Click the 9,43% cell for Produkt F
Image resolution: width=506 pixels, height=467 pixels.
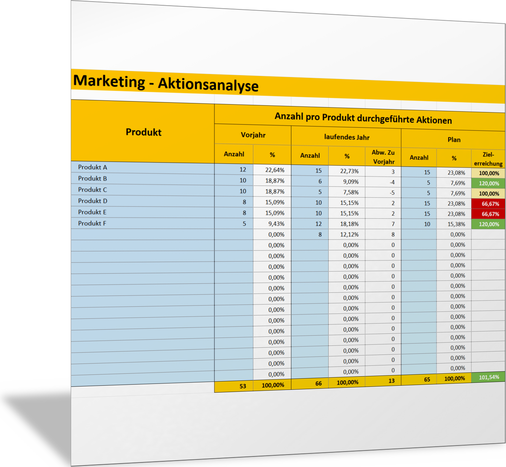point(272,224)
